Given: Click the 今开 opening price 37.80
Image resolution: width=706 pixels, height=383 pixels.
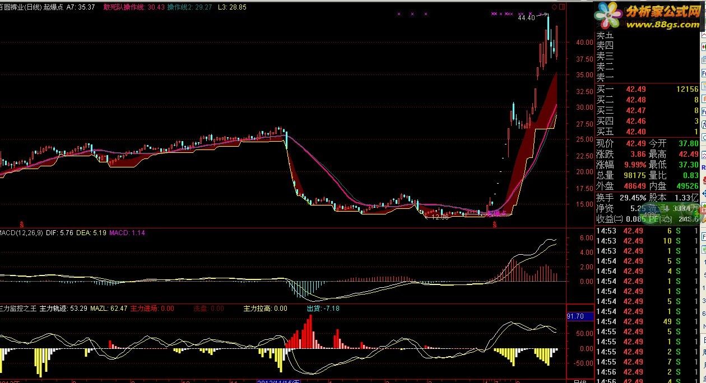Looking at the screenshot, I should 689,143.
